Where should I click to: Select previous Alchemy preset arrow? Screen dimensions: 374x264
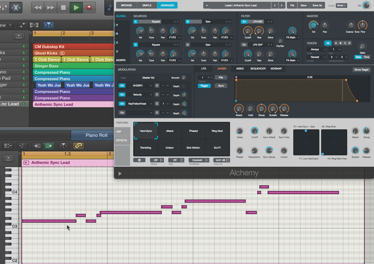[x=275, y=5]
